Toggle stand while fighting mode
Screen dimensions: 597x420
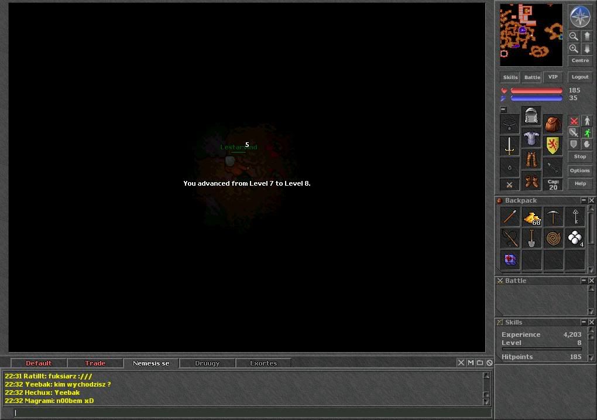pyautogui.click(x=586, y=121)
